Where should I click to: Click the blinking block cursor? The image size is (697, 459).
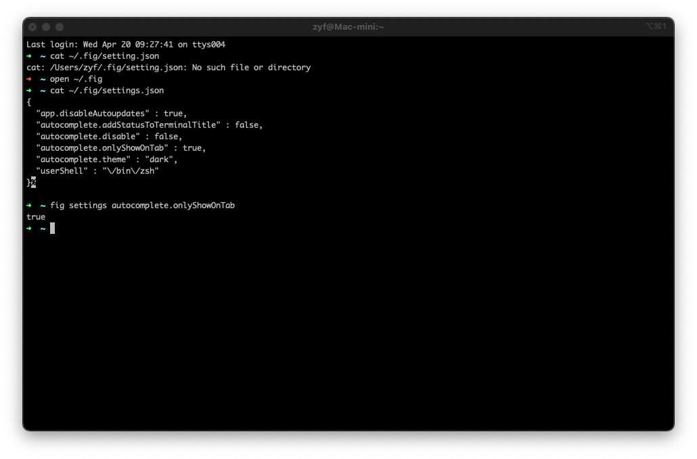pos(52,228)
